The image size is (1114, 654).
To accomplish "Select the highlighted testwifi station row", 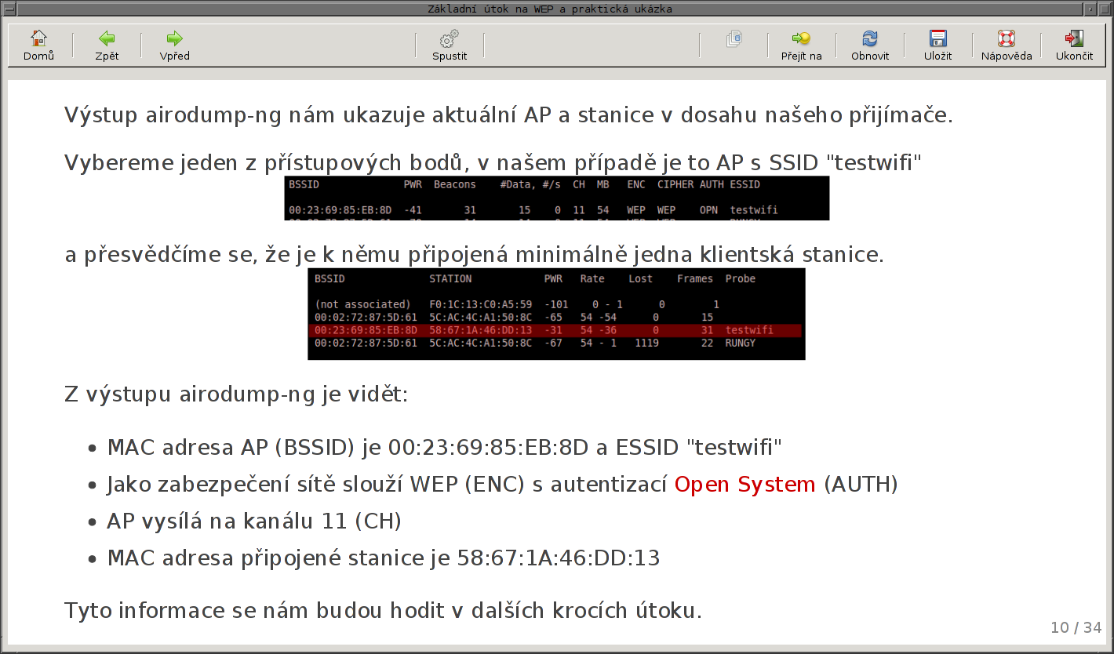I will (x=556, y=330).
